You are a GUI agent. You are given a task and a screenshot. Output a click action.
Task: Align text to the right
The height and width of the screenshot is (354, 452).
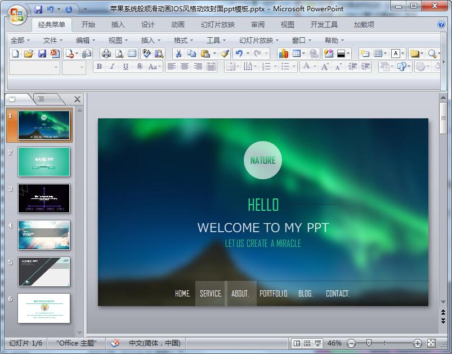click(x=198, y=67)
